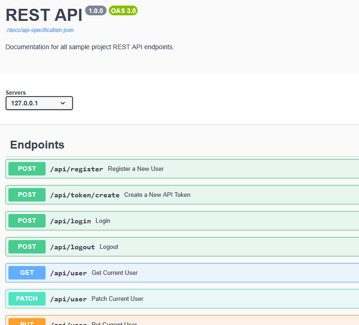359x325 pixels.
Task: Collapse the Endpoints section header
Action: (37, 145)
